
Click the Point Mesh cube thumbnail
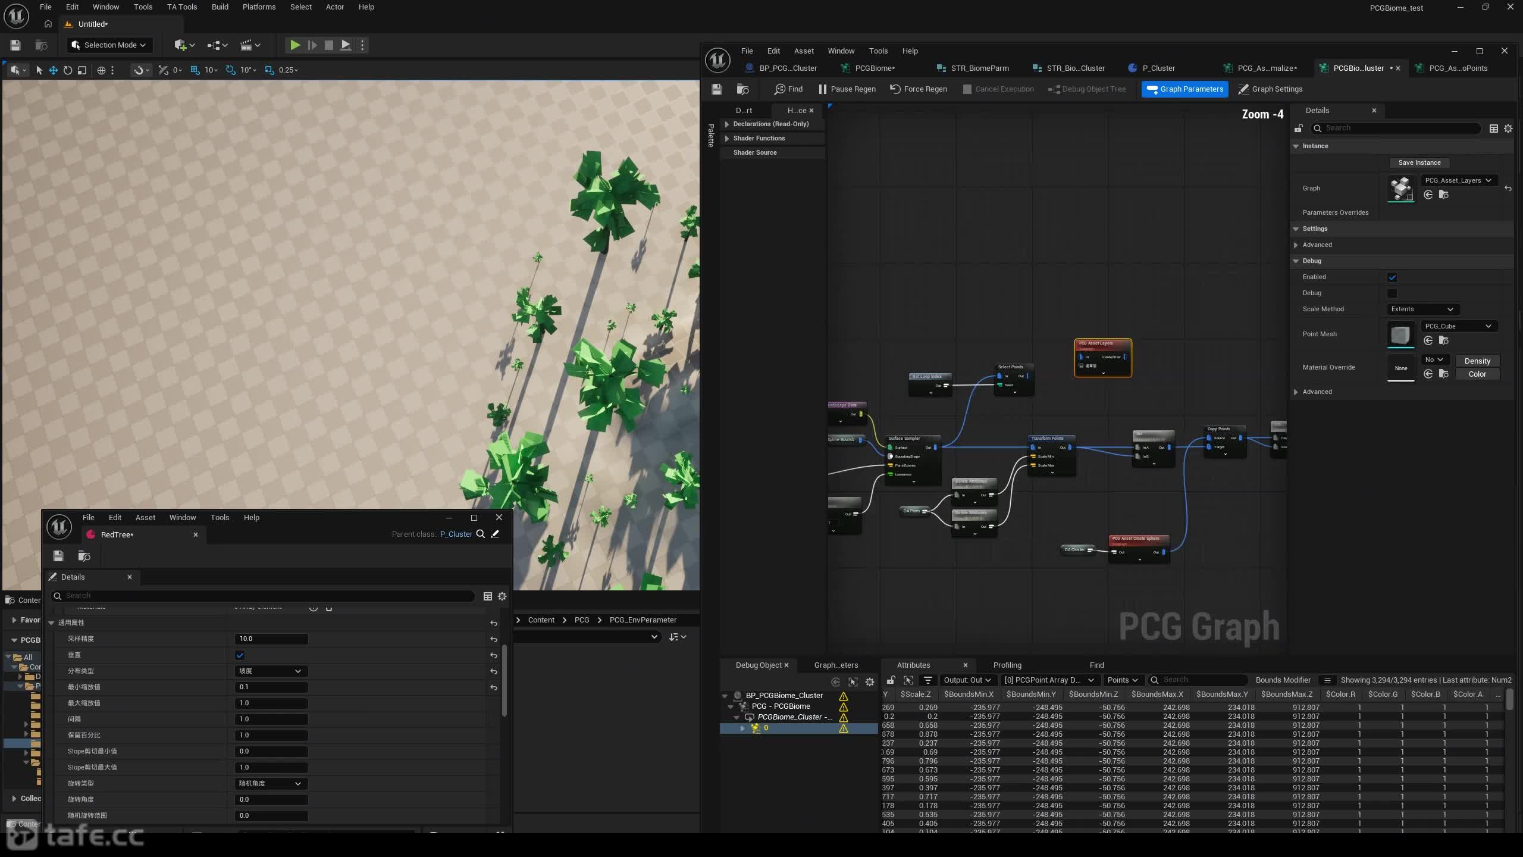pos(1400,334)
